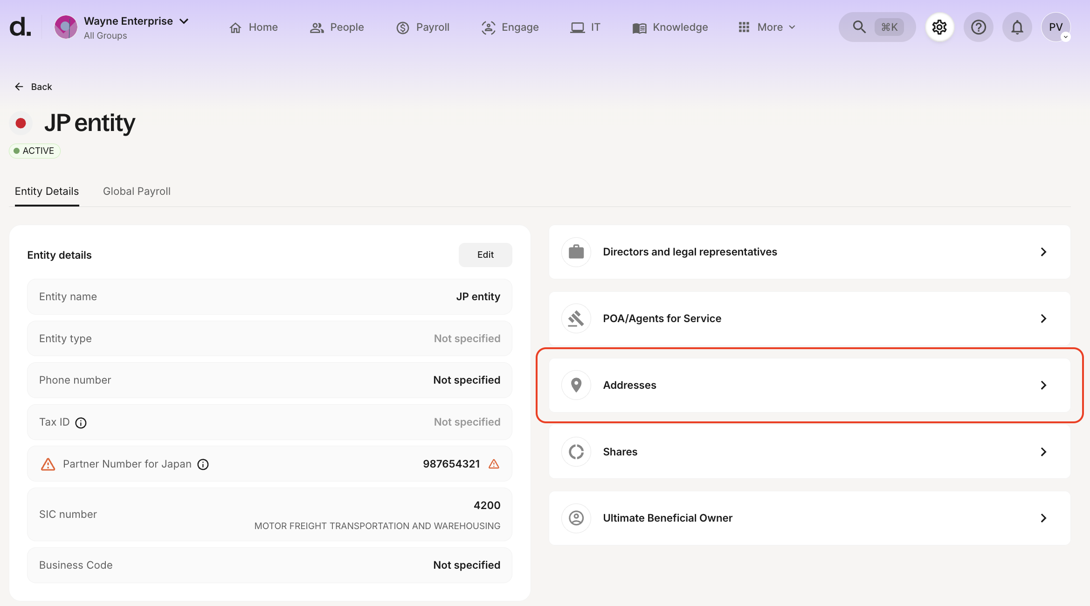The image size is (1090, 606).
Task: Open Ultimate Beneficial Owner section
Action: click(809, 518)
